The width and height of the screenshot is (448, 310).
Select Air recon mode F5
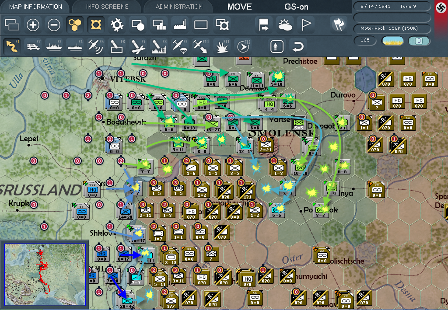tap(96, 46)
